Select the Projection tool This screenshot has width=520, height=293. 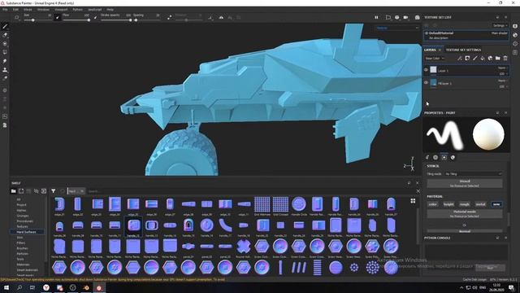click(x=5, y=43)
